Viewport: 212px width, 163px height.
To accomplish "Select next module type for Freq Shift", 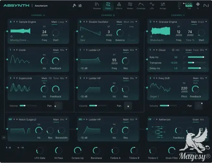I will click(x=157, y=78).
